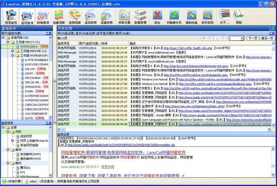This screenshot has width=277, height=186.
Task: Expand the 工作组:MSHOME (13) node
Action: [x=13, y=51]
